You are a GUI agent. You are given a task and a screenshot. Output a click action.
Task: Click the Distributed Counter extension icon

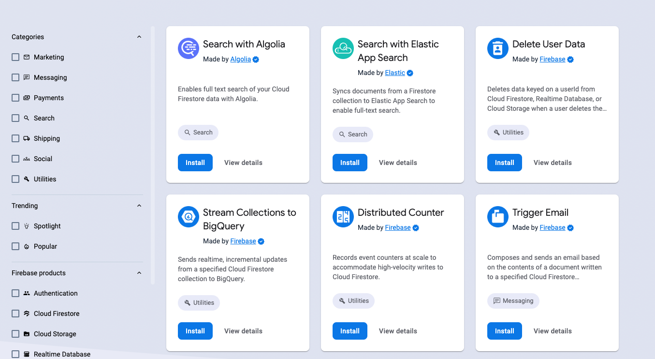tap(343, 217)
